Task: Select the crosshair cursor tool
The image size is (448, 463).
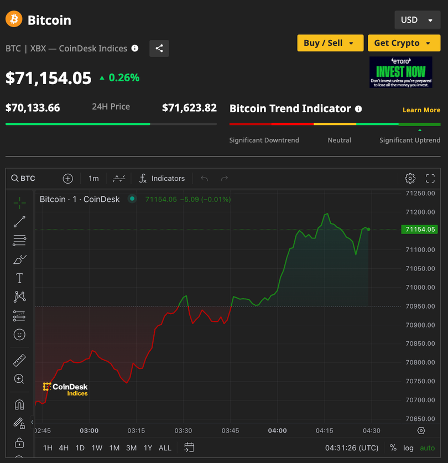Action: click(x=19, y=203)
